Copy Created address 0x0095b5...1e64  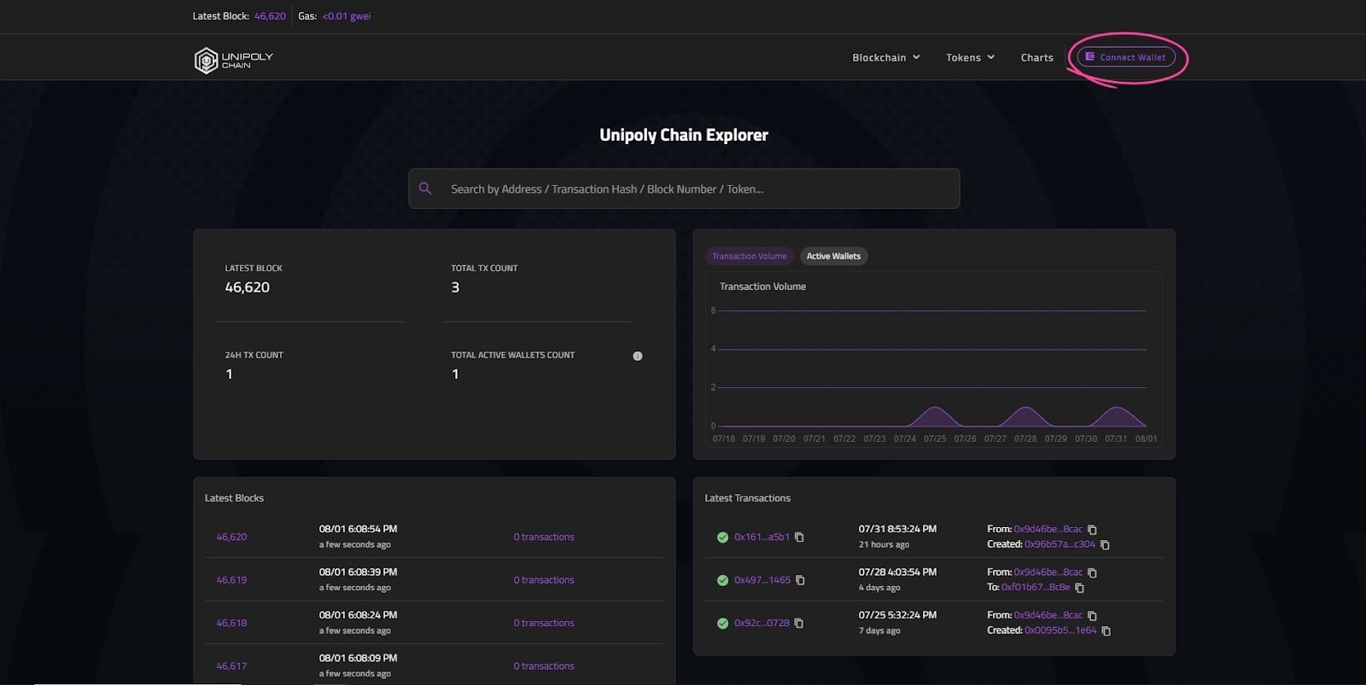click(x=1106, y=631)
